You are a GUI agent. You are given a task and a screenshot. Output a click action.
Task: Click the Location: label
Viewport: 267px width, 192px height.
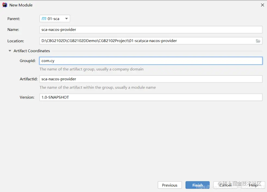[16, 41]
